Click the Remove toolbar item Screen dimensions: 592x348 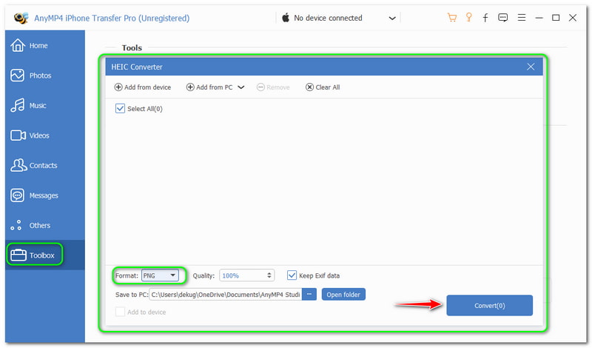click(273, 87)
